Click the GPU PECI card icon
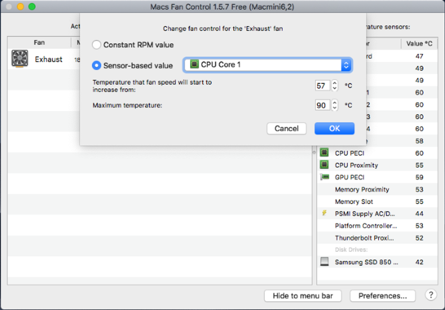Viewport: 445px width, 310px height. 324,177
